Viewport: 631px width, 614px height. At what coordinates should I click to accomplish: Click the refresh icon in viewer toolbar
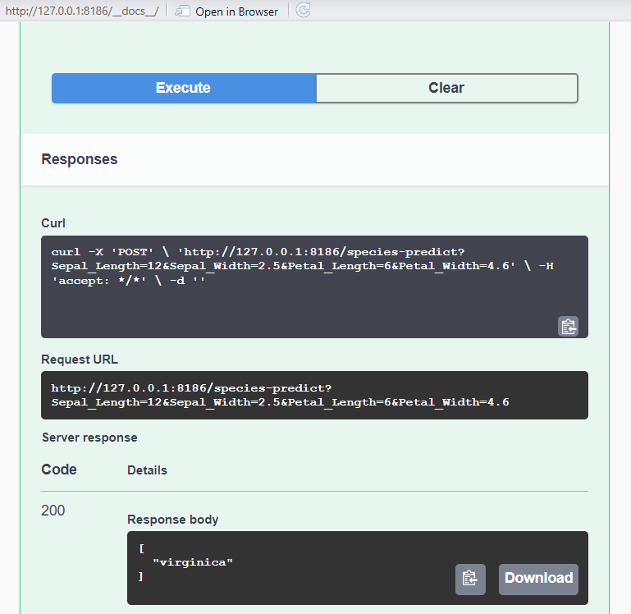click(303, 11)
